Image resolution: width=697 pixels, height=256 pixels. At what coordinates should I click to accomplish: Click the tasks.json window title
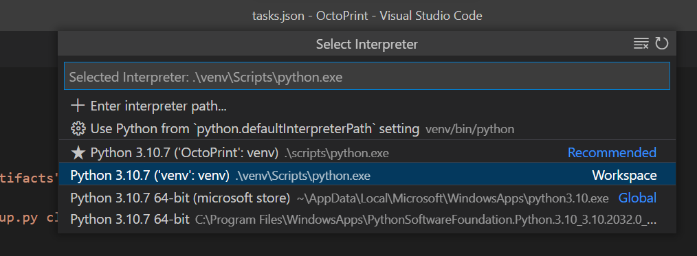[367, 16]
